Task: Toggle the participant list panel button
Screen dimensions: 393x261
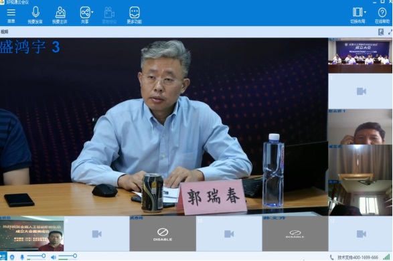Action: pyautogui.click(x=3, y=257)
